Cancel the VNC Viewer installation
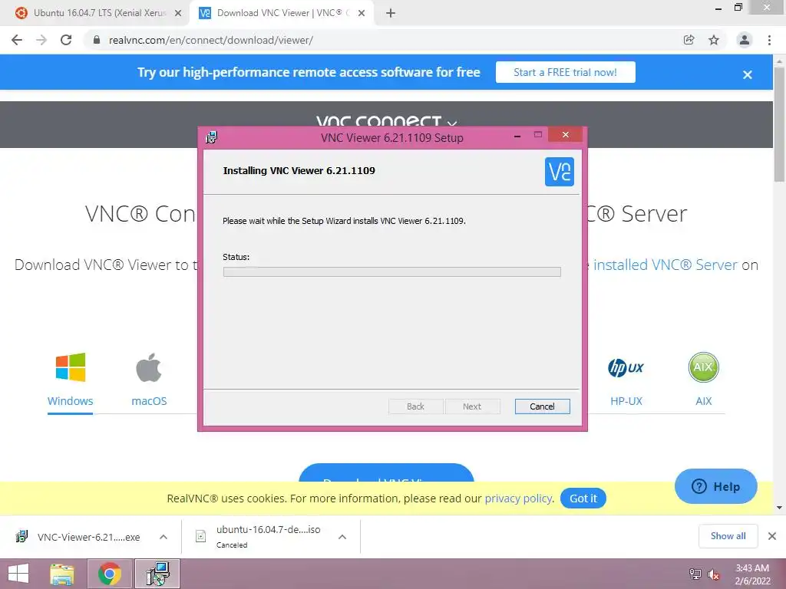The image size is (786, 589). coord(542,406)
